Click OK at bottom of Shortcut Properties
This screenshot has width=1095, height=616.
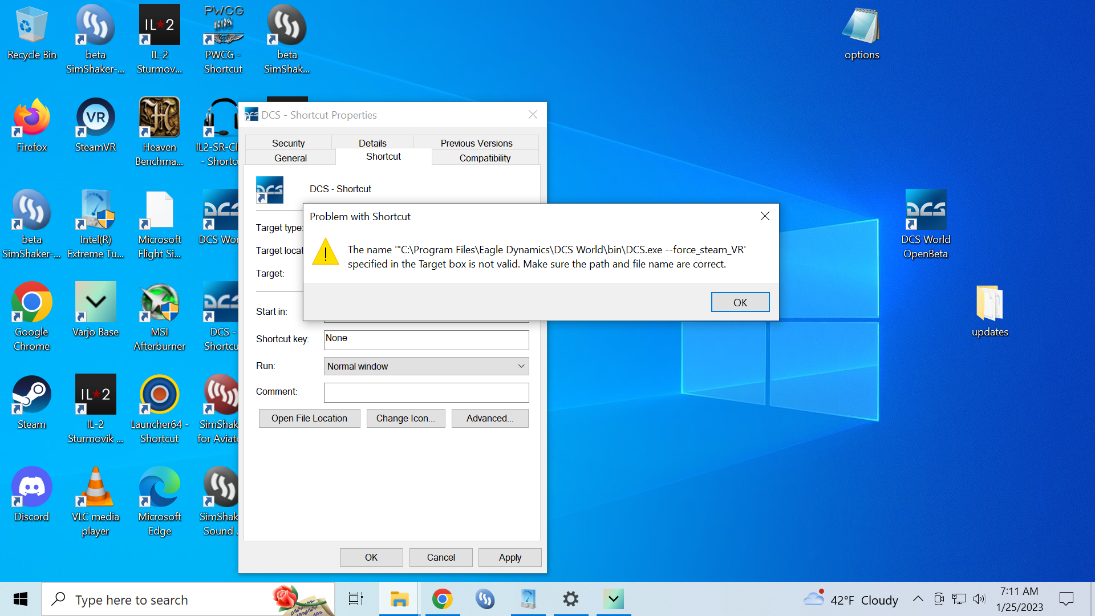tap(371, 557)
